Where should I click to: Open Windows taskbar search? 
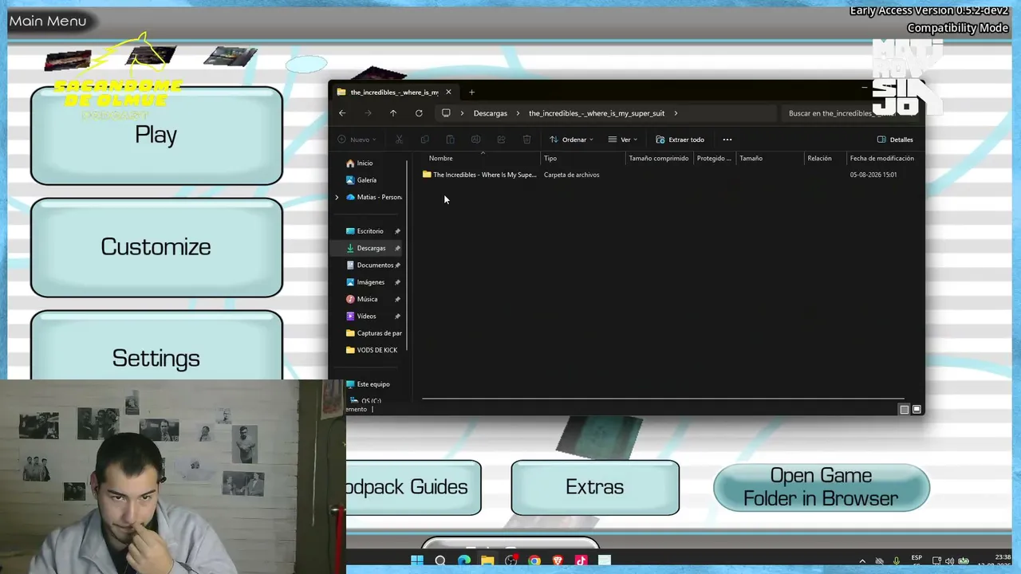click(x=440, y=560)
